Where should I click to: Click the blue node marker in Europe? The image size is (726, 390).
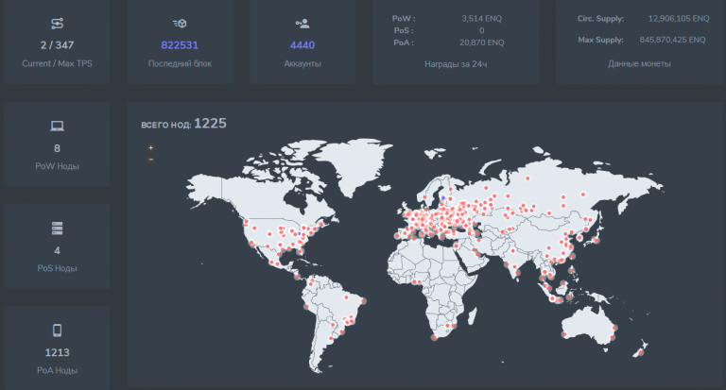click(x=442, y=198)
